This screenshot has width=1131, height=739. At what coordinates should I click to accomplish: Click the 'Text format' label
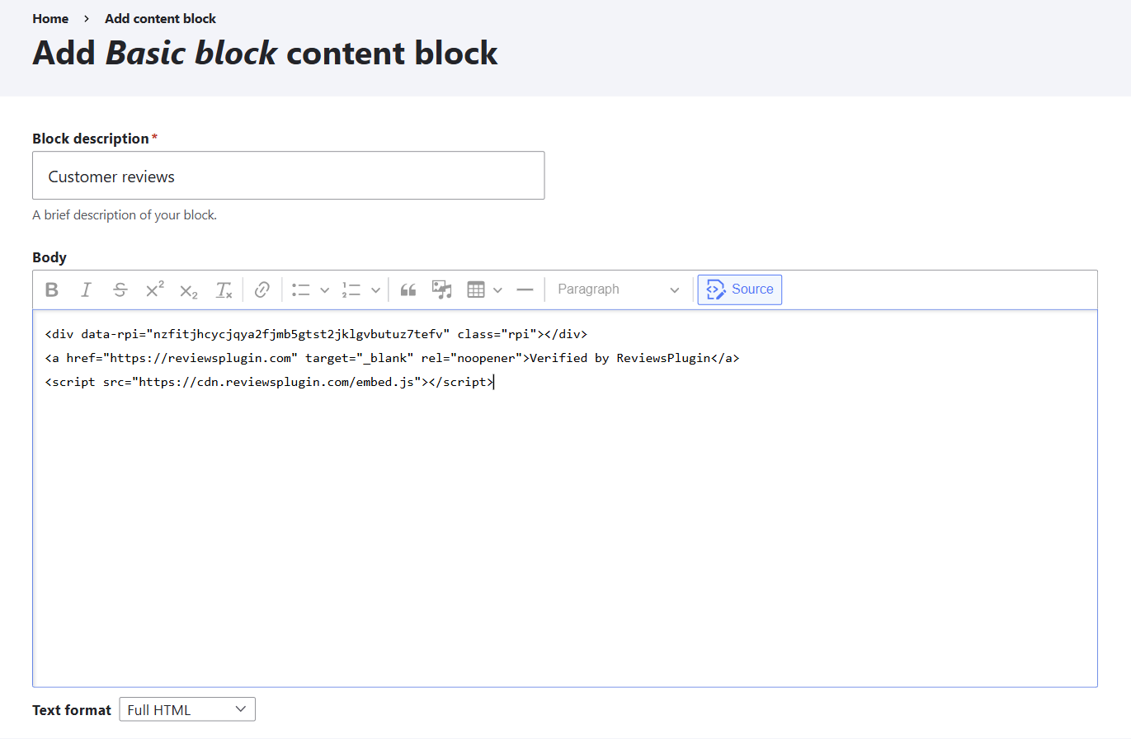tap(72, 710)
